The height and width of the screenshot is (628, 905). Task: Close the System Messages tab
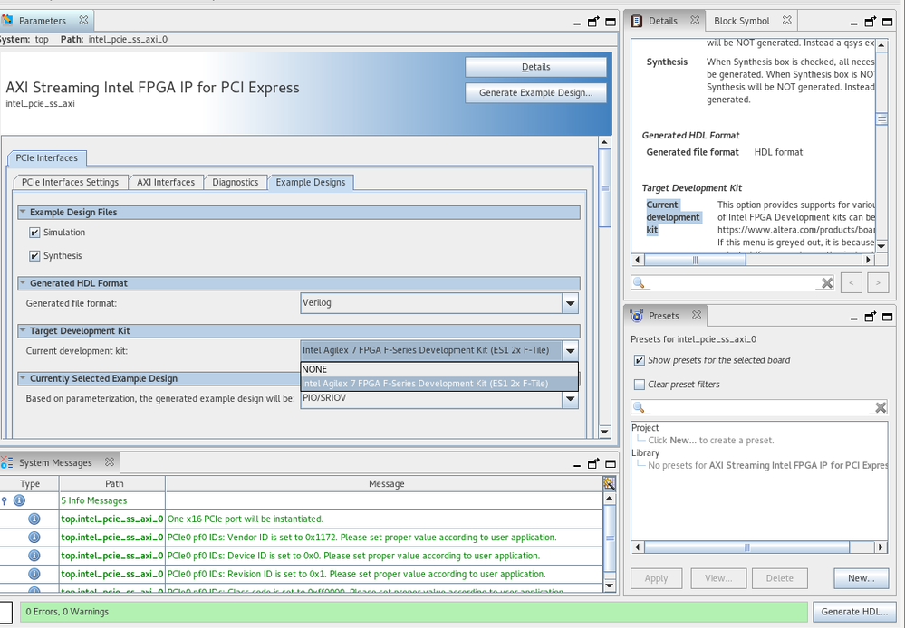[109, 461]
